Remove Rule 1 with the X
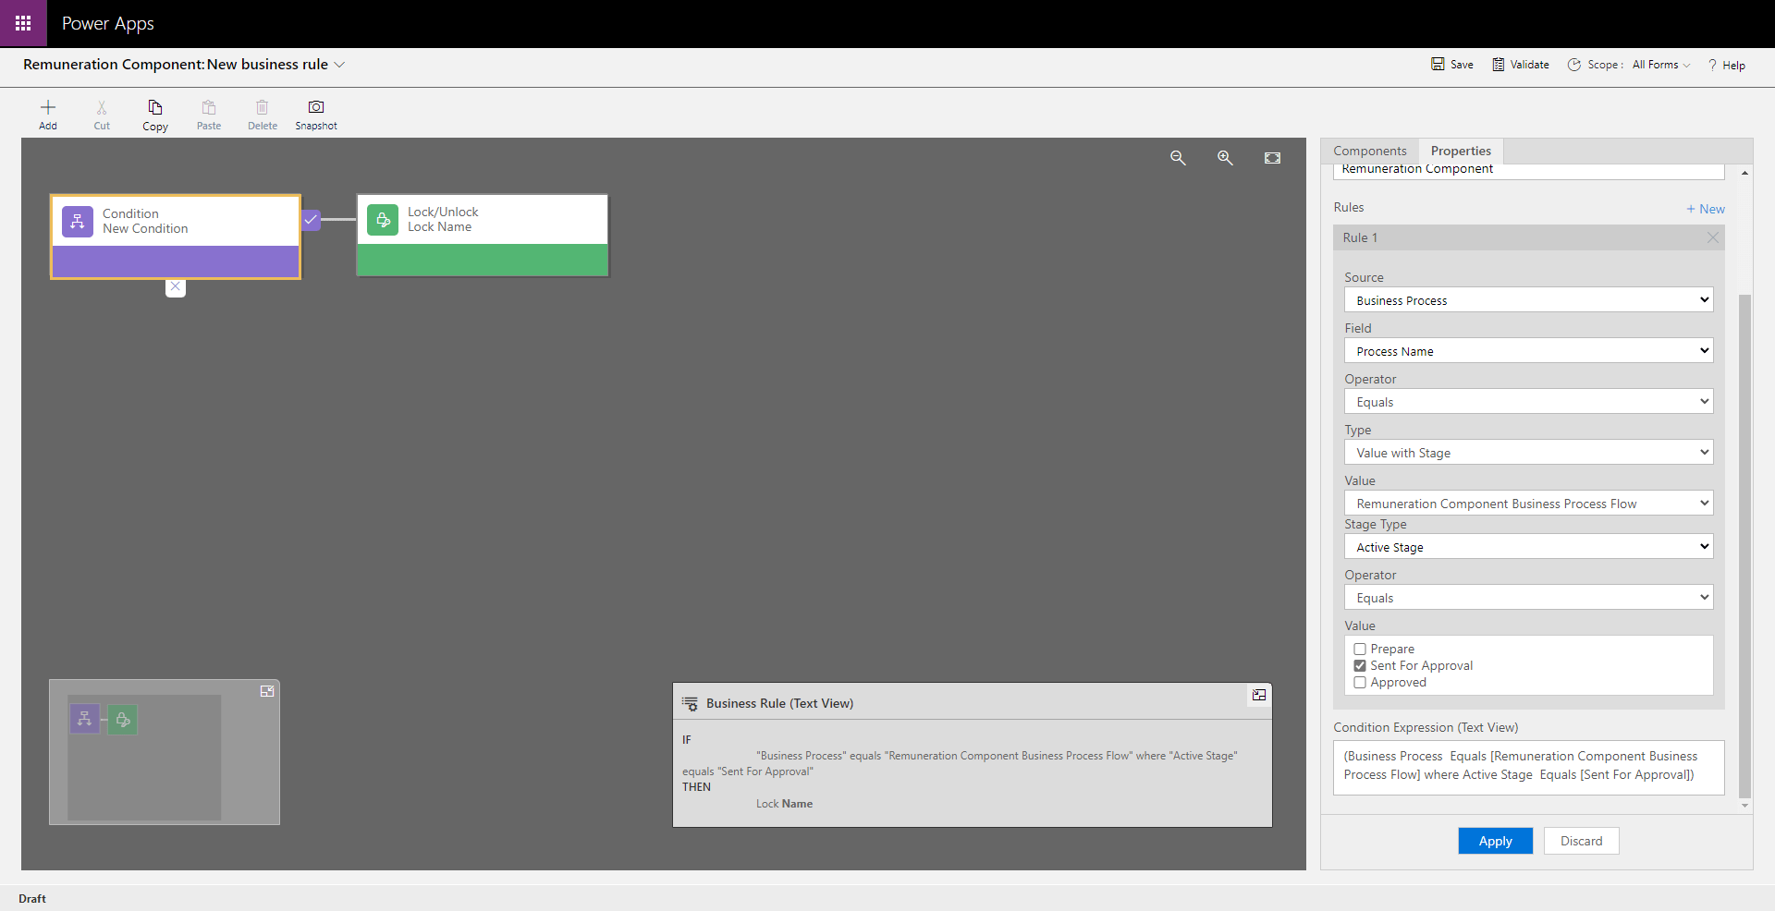Screen dimensions: 1775x911 click(x=1713, y=237)
